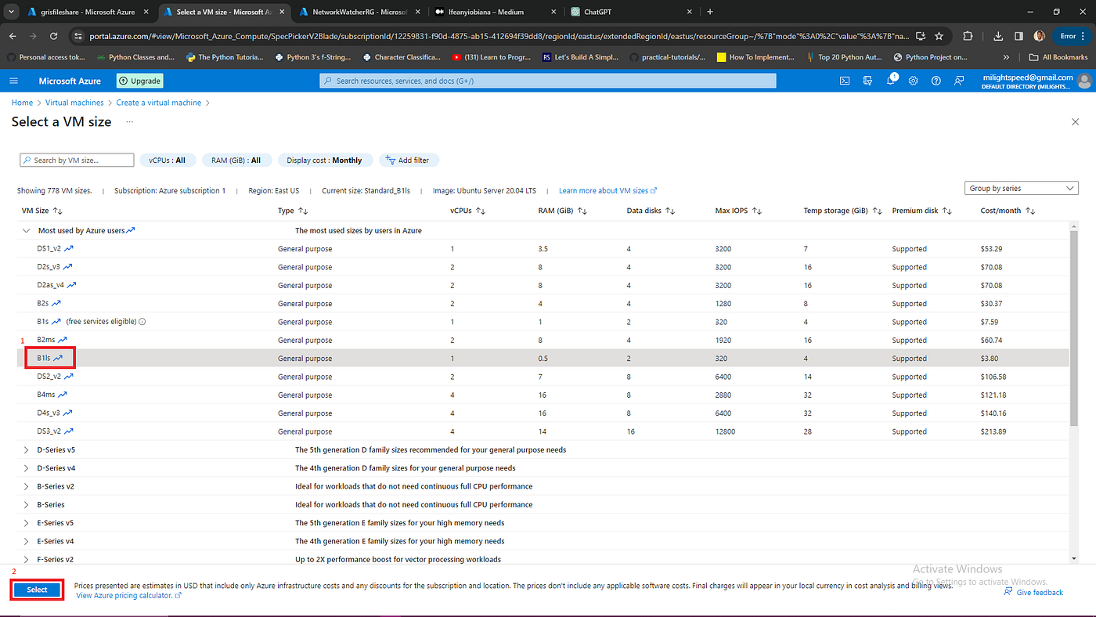1096x617 pixels.
Task: Expand the E-Series v4 group
Action: 27,541
